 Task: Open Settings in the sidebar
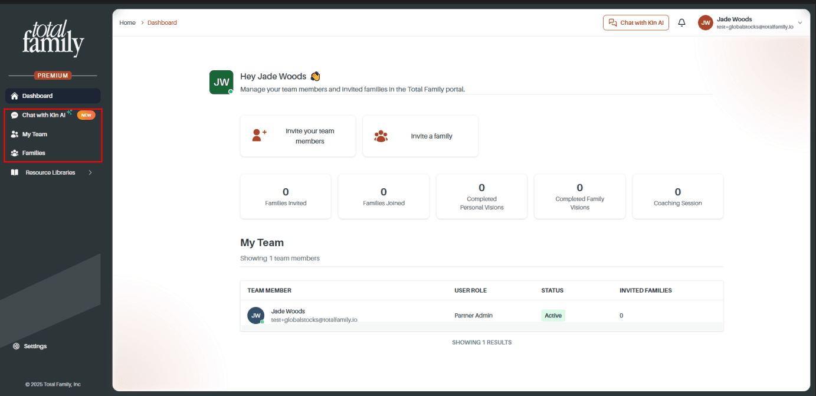[31, 346]
